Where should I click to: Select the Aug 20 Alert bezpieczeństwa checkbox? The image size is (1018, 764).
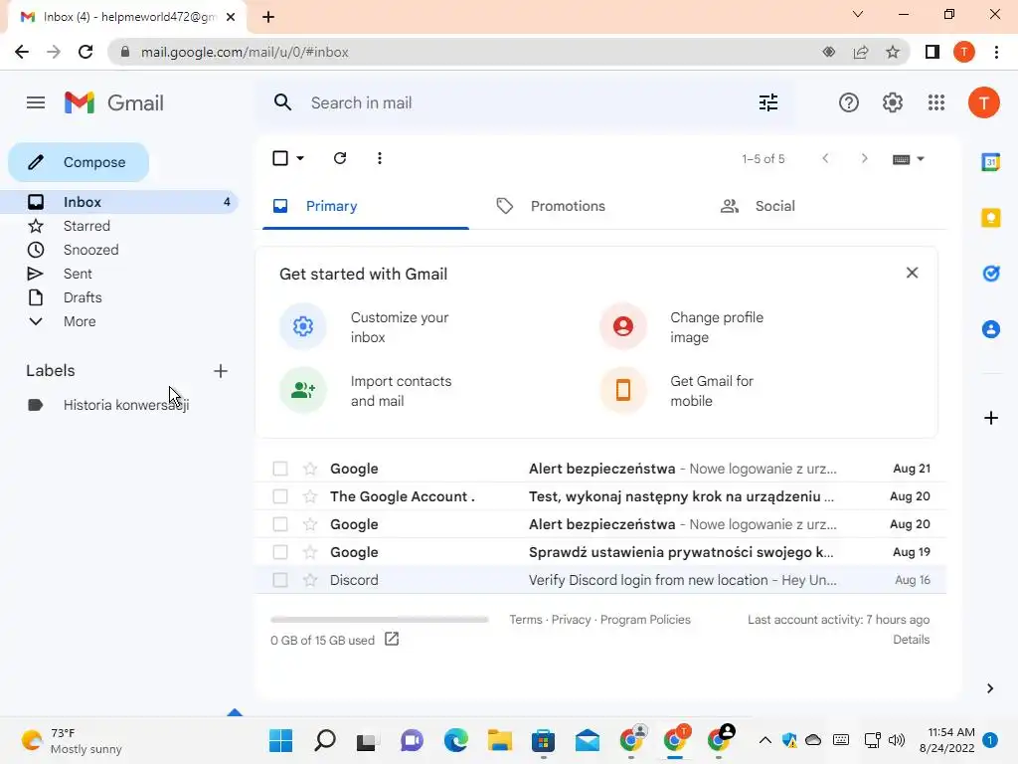pyautogui.click(x=279, y=524)
